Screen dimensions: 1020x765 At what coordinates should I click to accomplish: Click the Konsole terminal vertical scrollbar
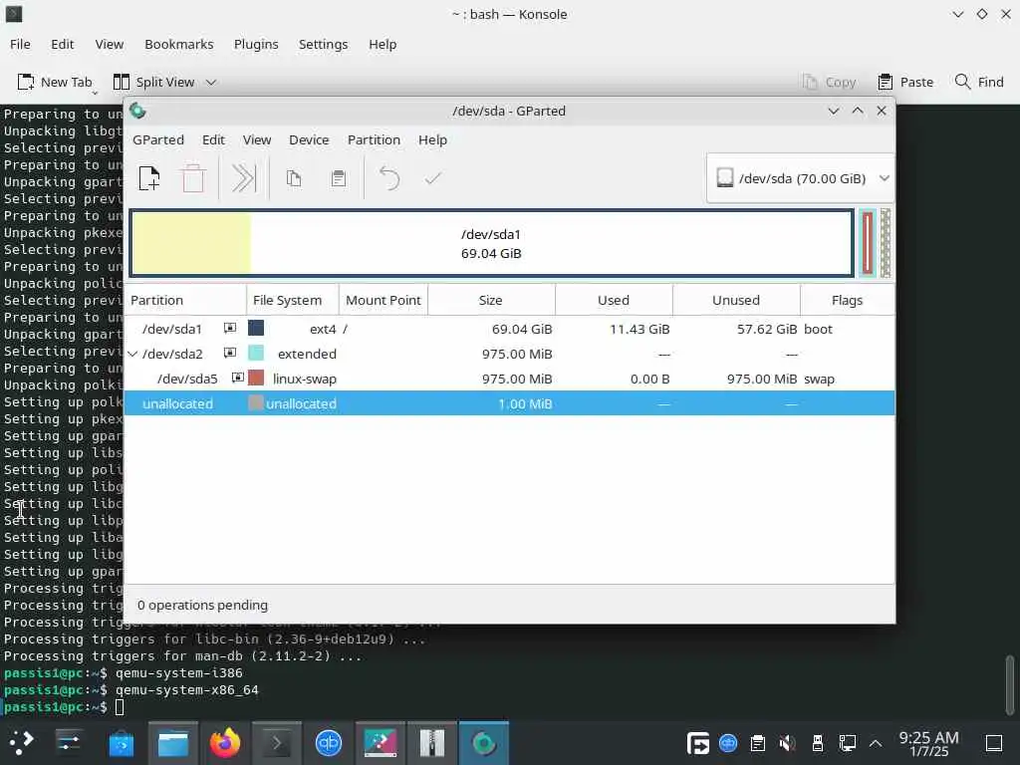click(1010, 684)
